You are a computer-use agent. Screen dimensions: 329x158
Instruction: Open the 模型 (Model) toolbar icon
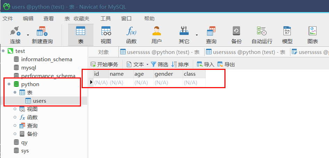[x=287, y=35]
